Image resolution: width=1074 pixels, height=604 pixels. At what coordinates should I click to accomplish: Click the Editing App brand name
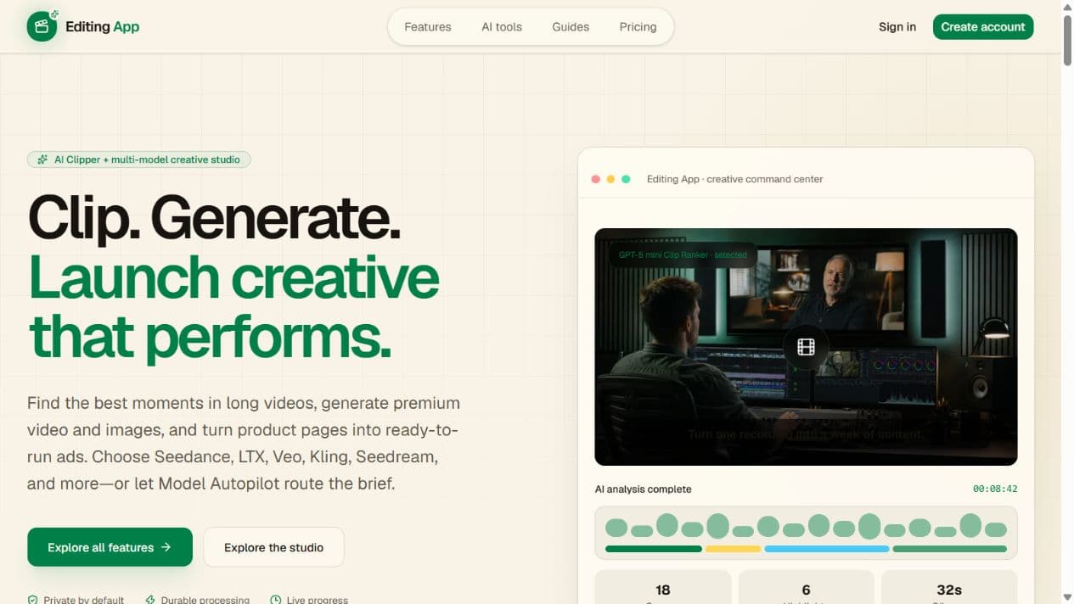(103, 26)
